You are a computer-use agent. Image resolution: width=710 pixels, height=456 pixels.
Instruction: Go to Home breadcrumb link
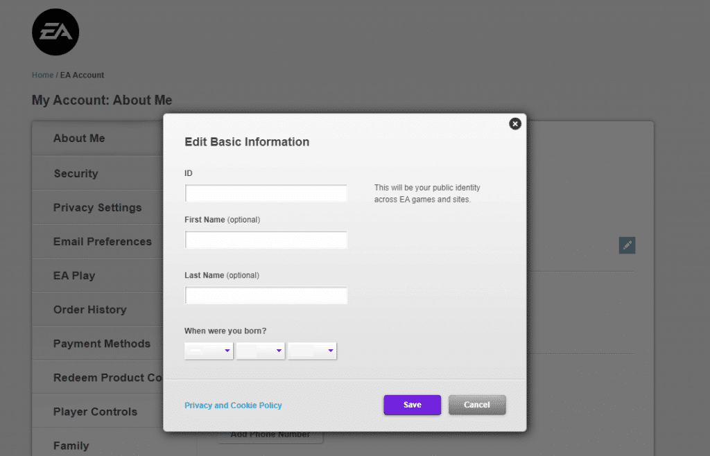tap(42, 75)
